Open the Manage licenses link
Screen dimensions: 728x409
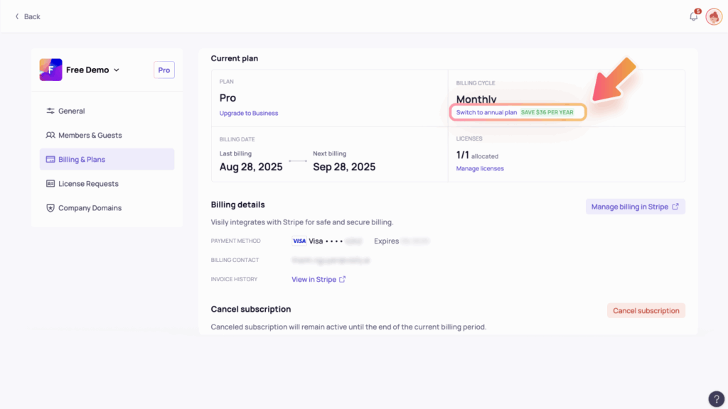pyautogui.click(x=480, y=168)
